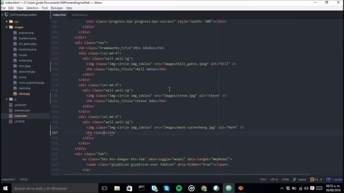
Task: Click the index.html file path in status bar
Action: [9, 180]
